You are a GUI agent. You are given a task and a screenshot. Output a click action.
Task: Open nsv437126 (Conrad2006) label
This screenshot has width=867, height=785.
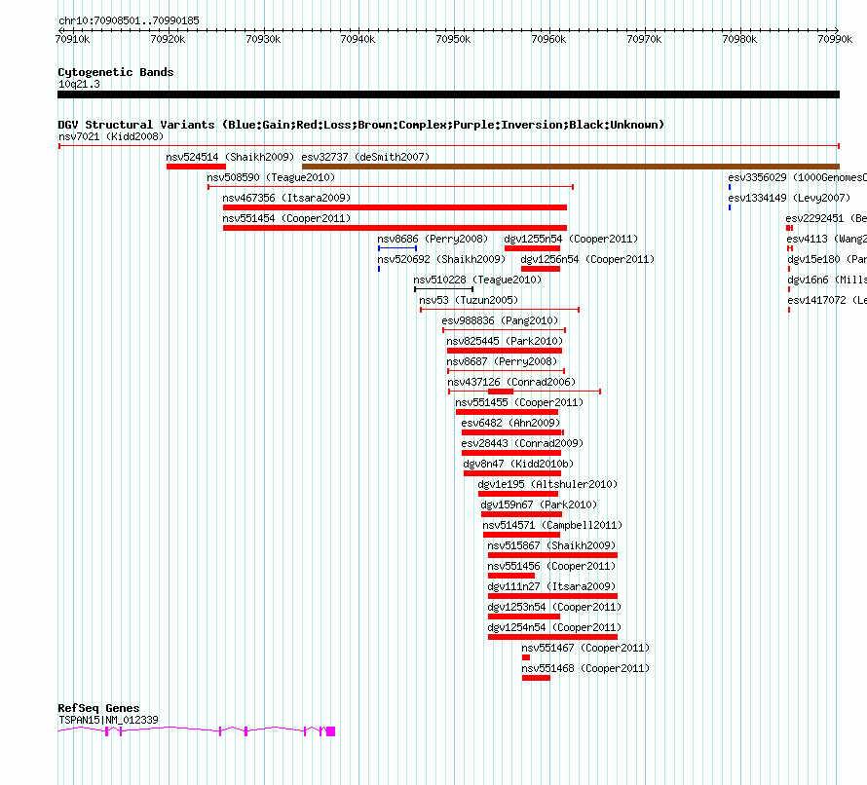(511, 382)
